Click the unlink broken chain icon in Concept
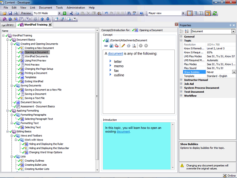Viewport: 237px width, 178px height. [128, 46]
